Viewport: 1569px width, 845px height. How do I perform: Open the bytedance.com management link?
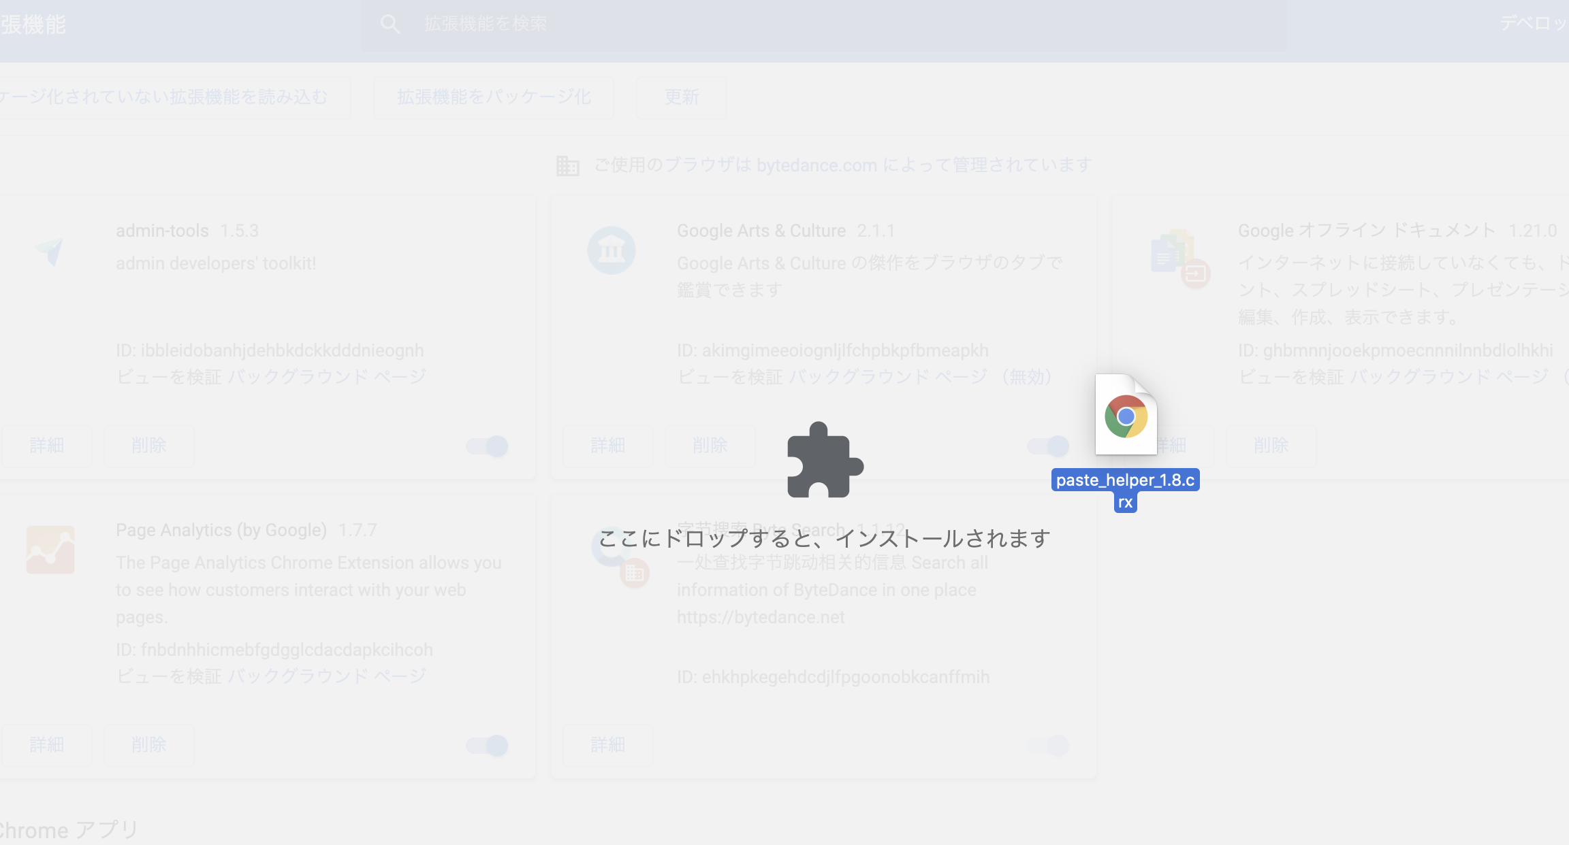tap(817, 165)
